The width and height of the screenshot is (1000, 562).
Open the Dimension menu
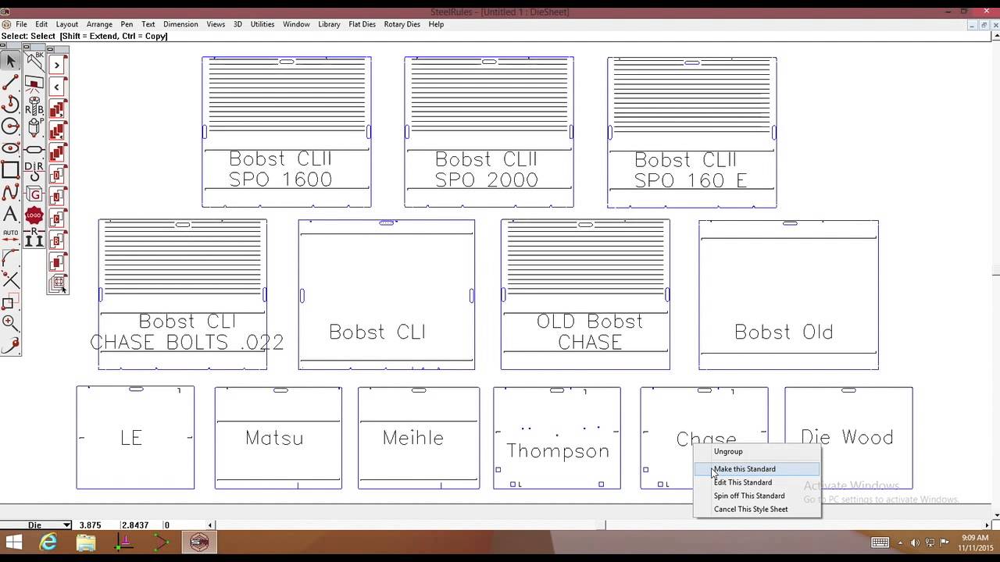click(x=180, y=24)
